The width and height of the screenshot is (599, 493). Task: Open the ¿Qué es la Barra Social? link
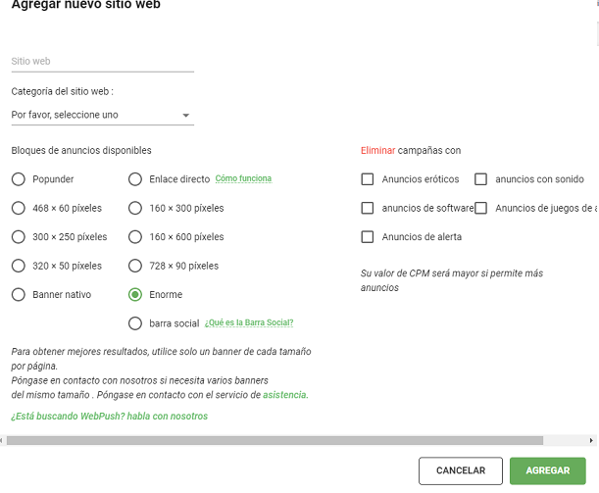pos(249,322)
